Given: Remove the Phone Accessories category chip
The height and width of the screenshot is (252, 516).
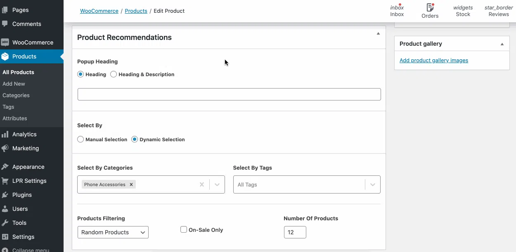Looking at the screenshot, I should (x=131, y=184).
